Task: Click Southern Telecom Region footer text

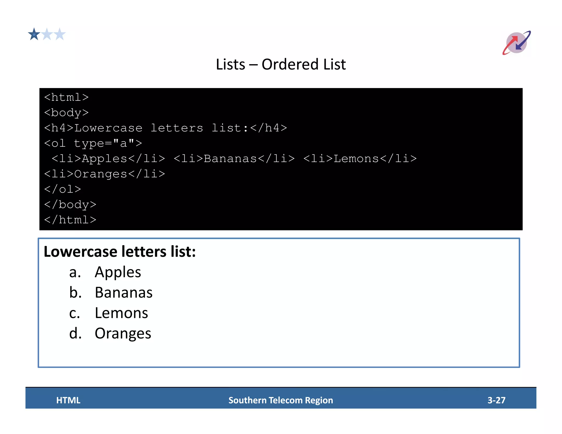Action: pos(280,400)
